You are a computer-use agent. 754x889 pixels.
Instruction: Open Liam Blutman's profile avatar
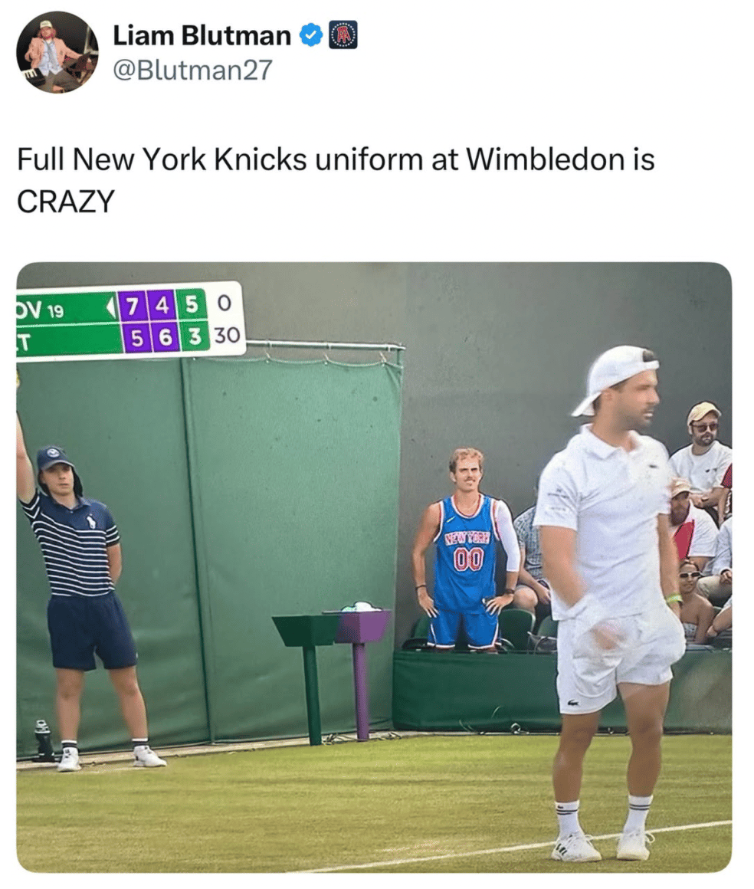pos(57,51)
